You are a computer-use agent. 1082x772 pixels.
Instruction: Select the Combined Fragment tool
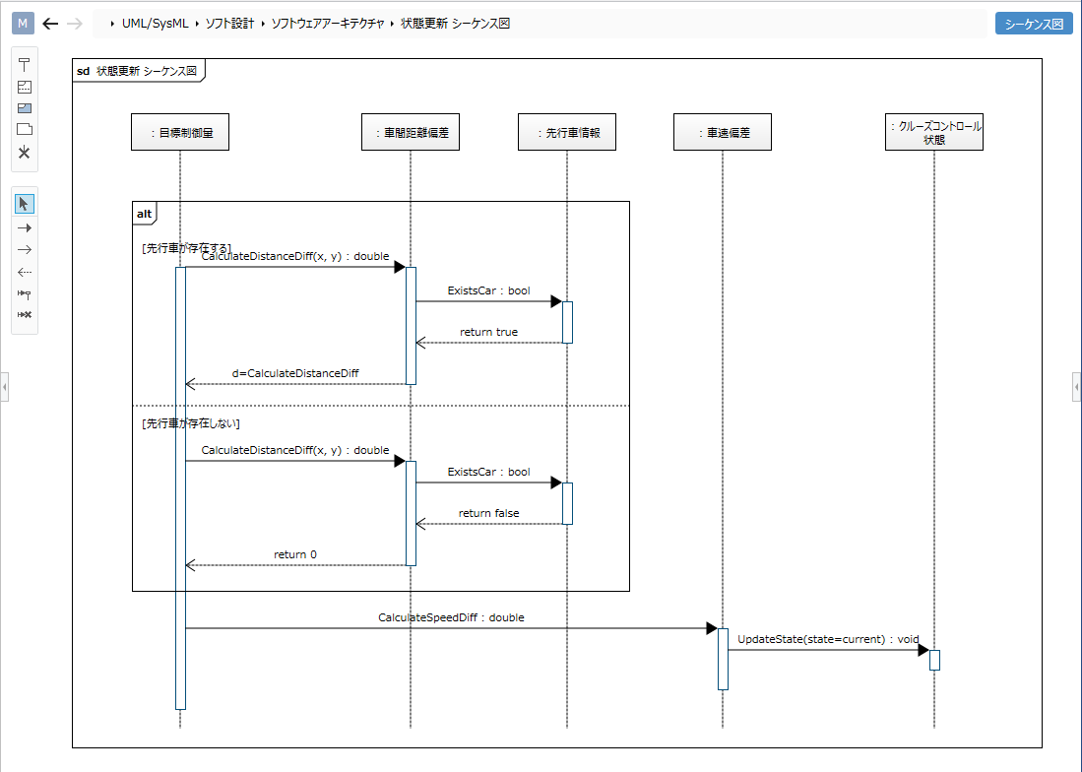25,87
